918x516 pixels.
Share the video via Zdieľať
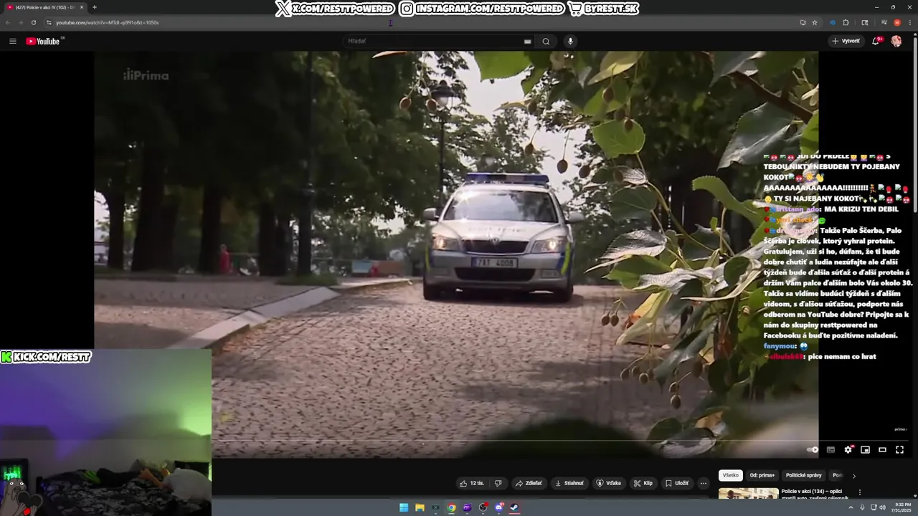click(x=529, y=483)
